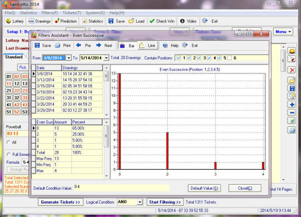Image resolution: width=301 pixels, height=217 pixels.
Task: Click Load in main toolbar
Action: (x=137, y=21)
